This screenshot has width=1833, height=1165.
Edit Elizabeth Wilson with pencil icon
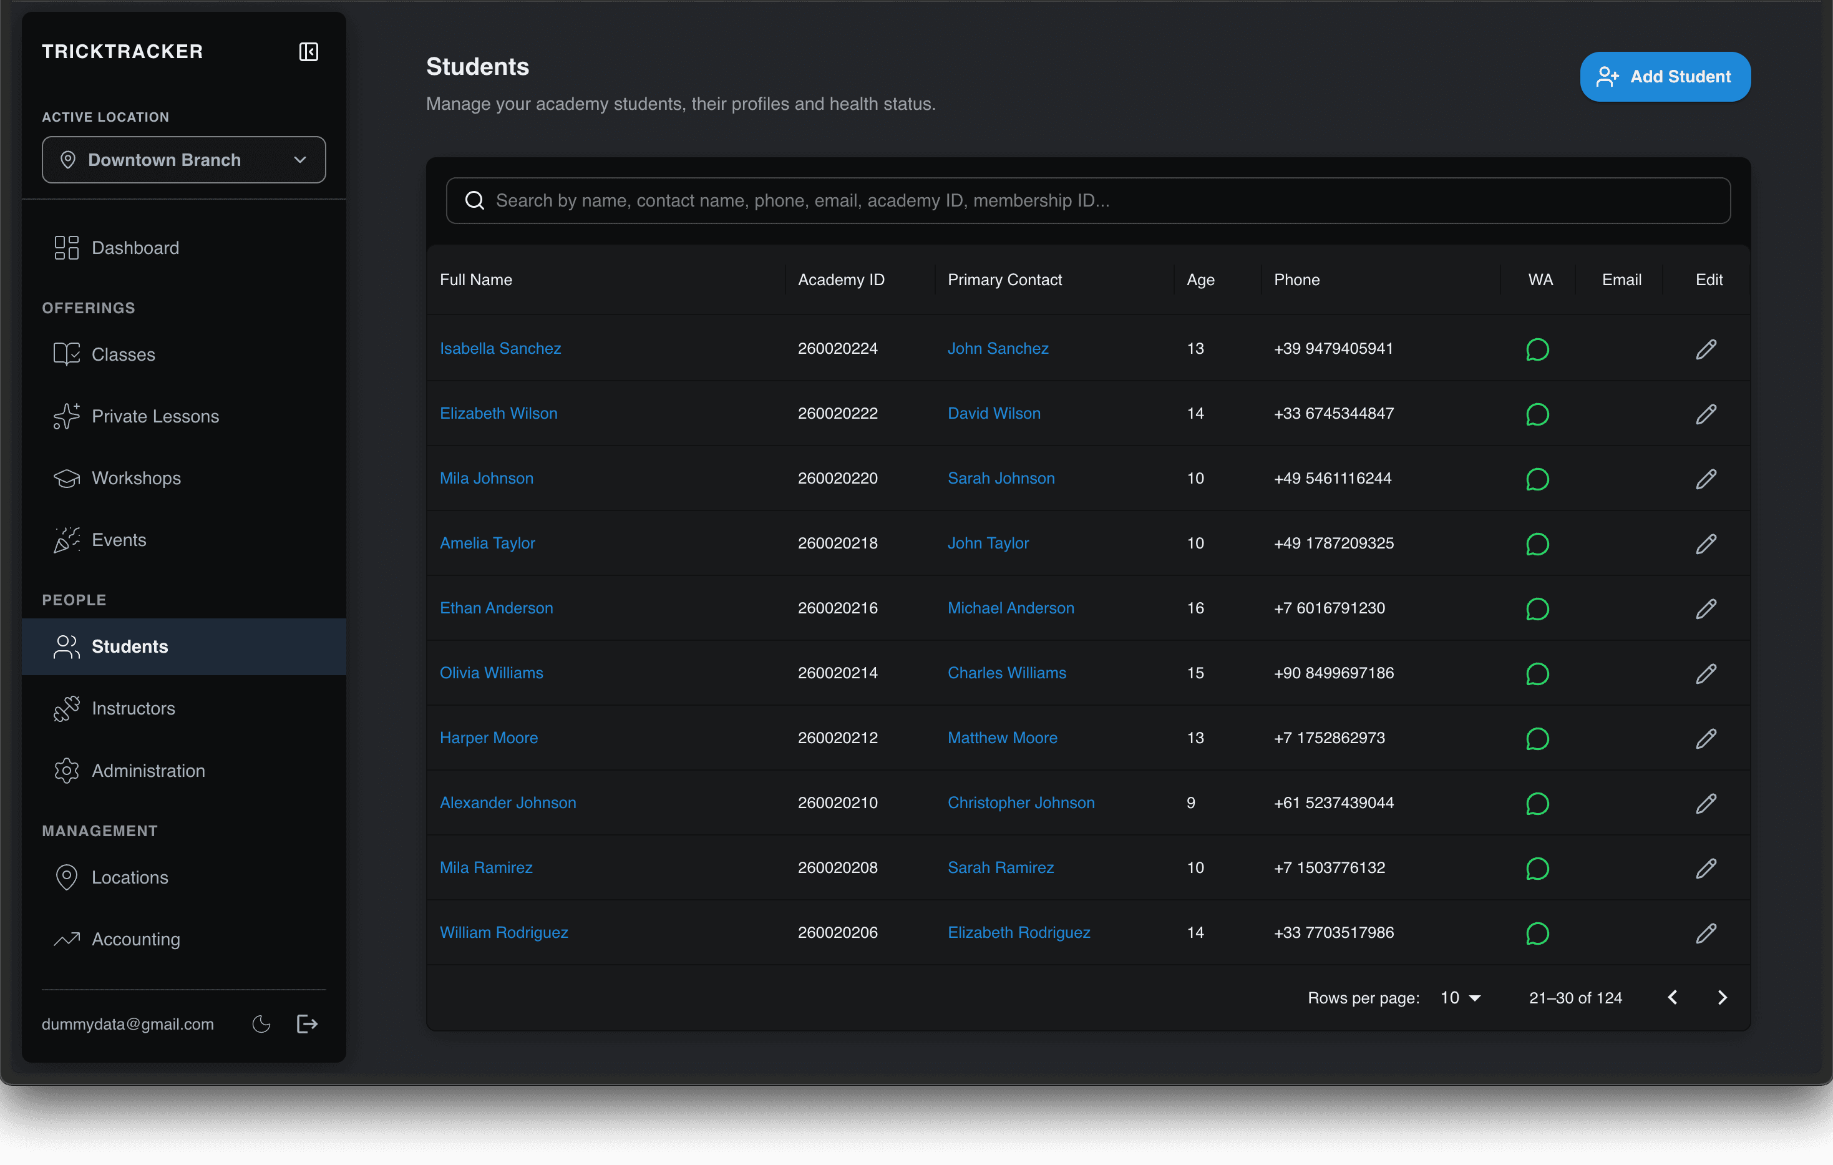click(1706, 414)
